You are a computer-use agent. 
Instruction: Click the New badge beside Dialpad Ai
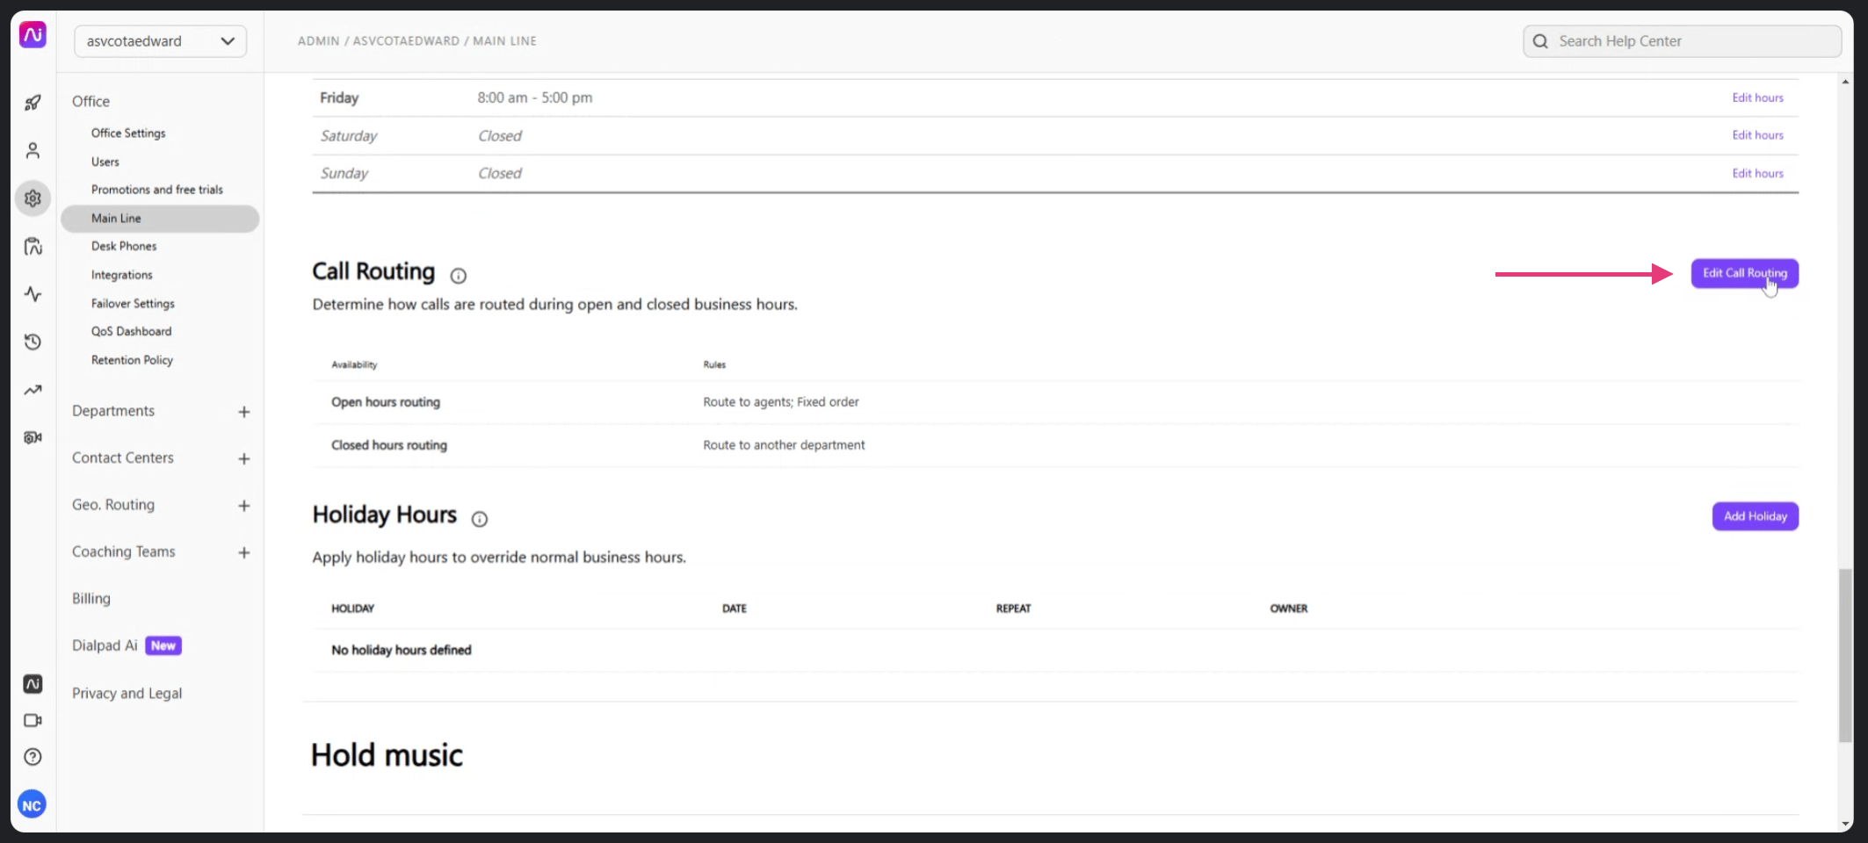(x=163, y=645)
